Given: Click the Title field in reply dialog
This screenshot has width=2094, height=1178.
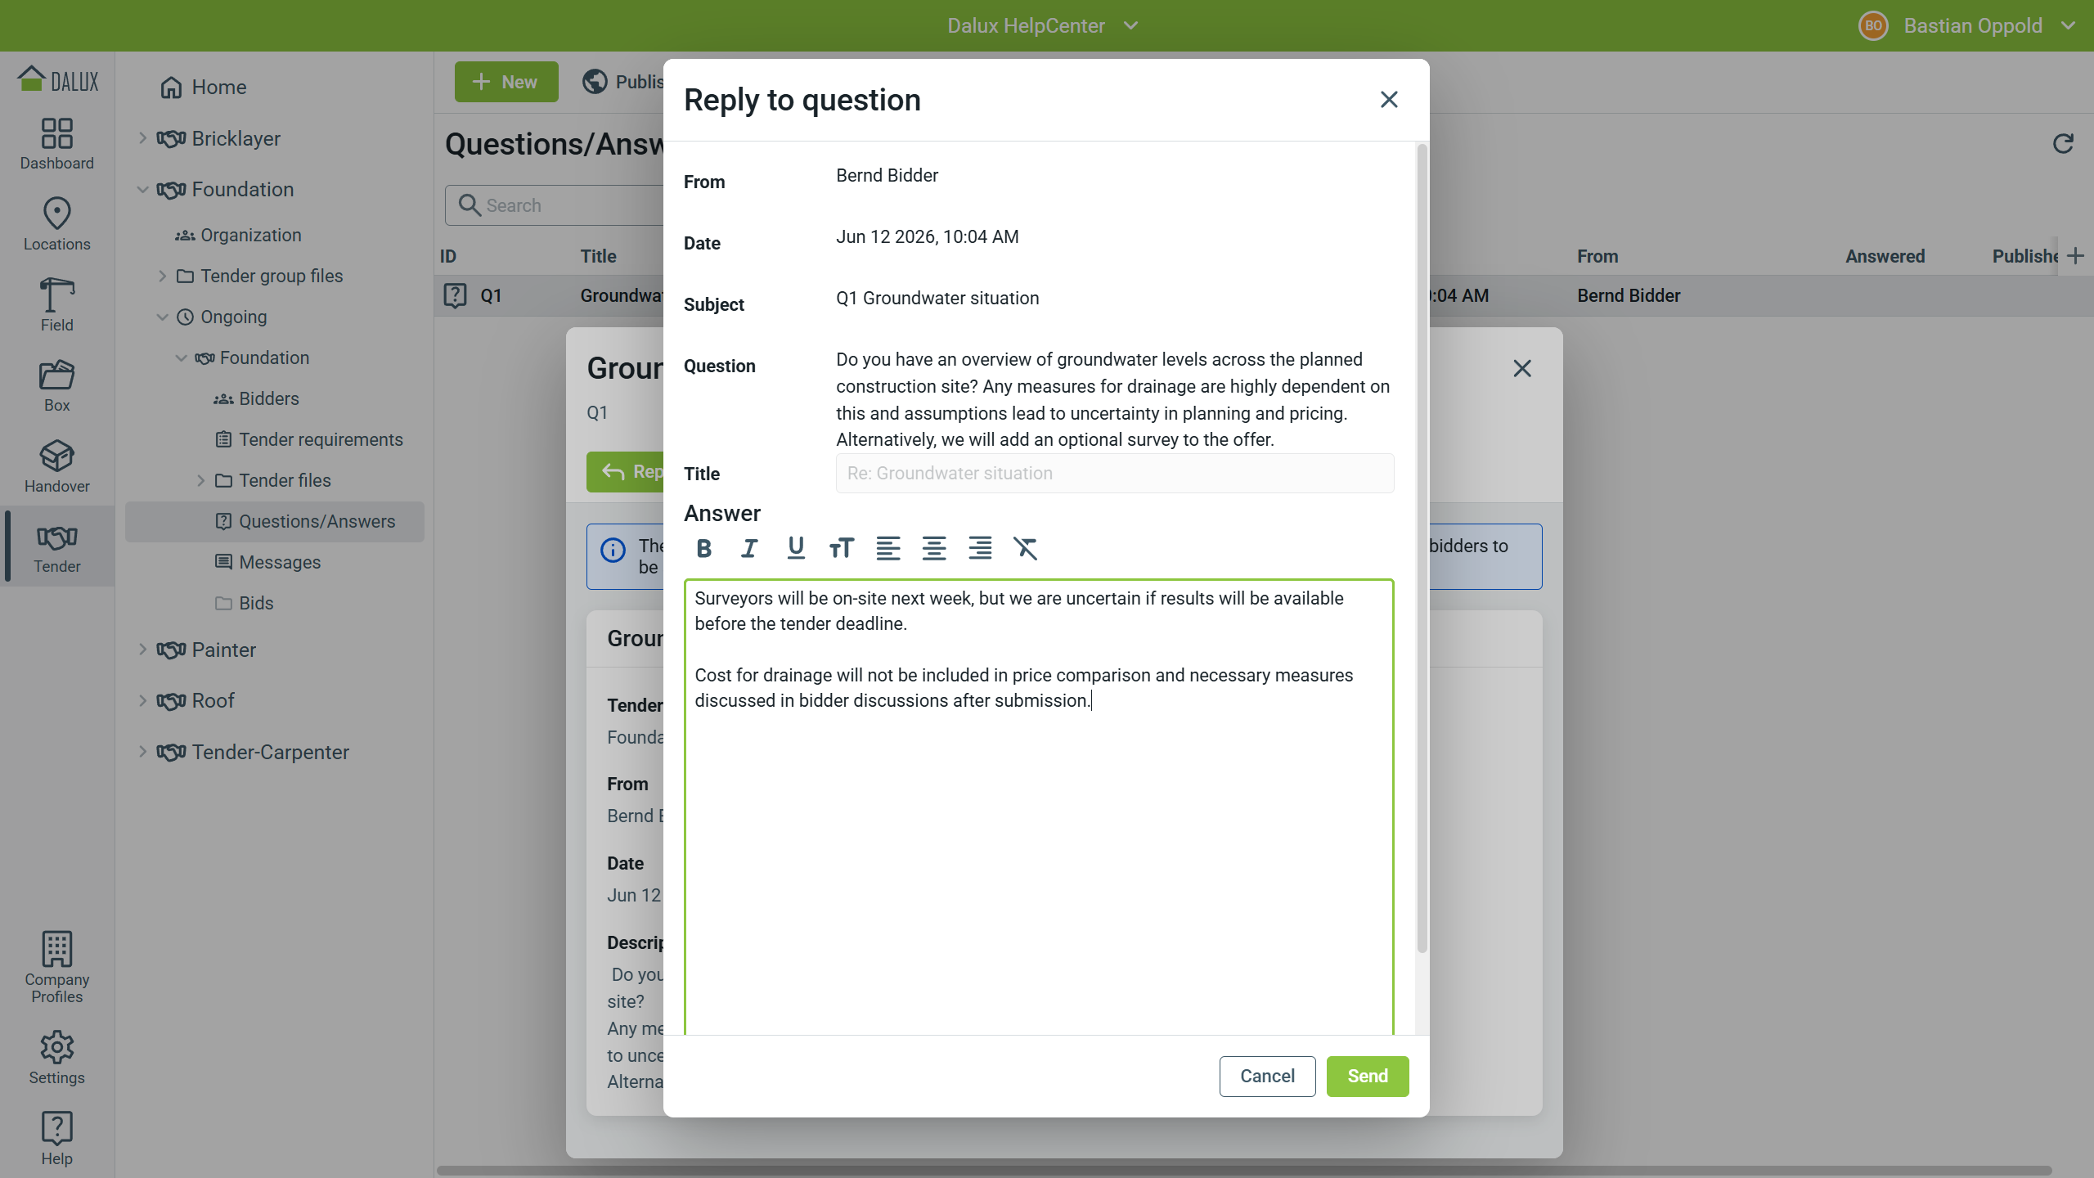Looking at the screenshot, I should click(1115, 474).
